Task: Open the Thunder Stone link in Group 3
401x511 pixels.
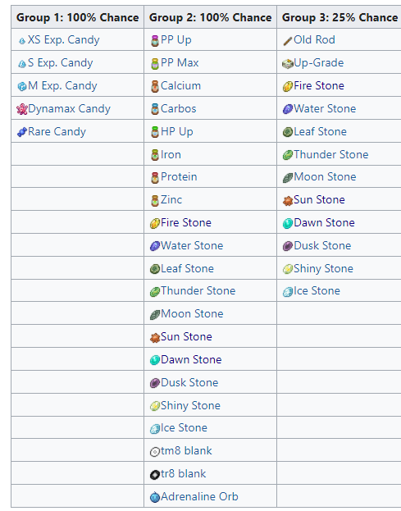Action: coord(331,154)
